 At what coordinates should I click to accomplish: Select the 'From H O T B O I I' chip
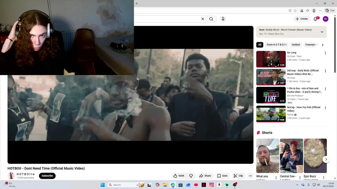[276, 45]
